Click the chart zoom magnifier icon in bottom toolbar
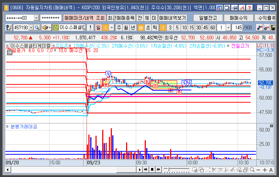Screen dimensions: 279x177 pyautogui.click(x=252, y=170)
